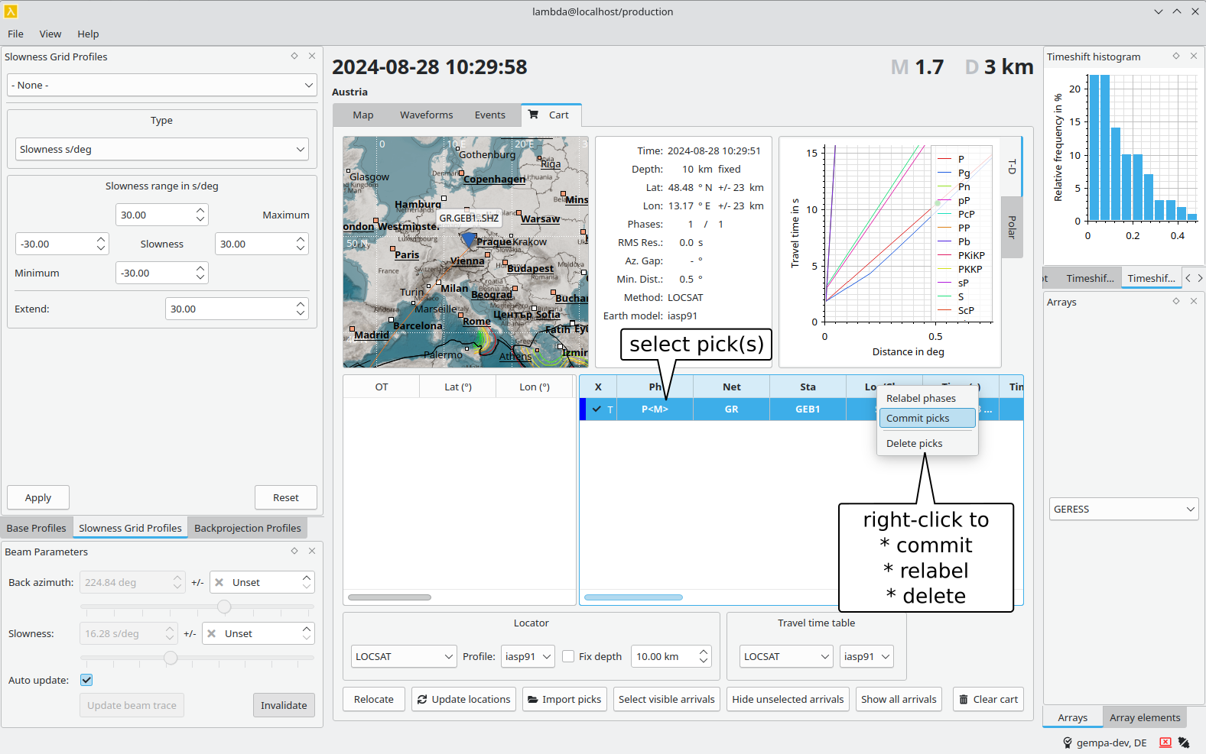The height and width of the screenshot is (754, 1206).
Task: Open the LOCSAT locator dropdown
Action: tap(403, 656)
